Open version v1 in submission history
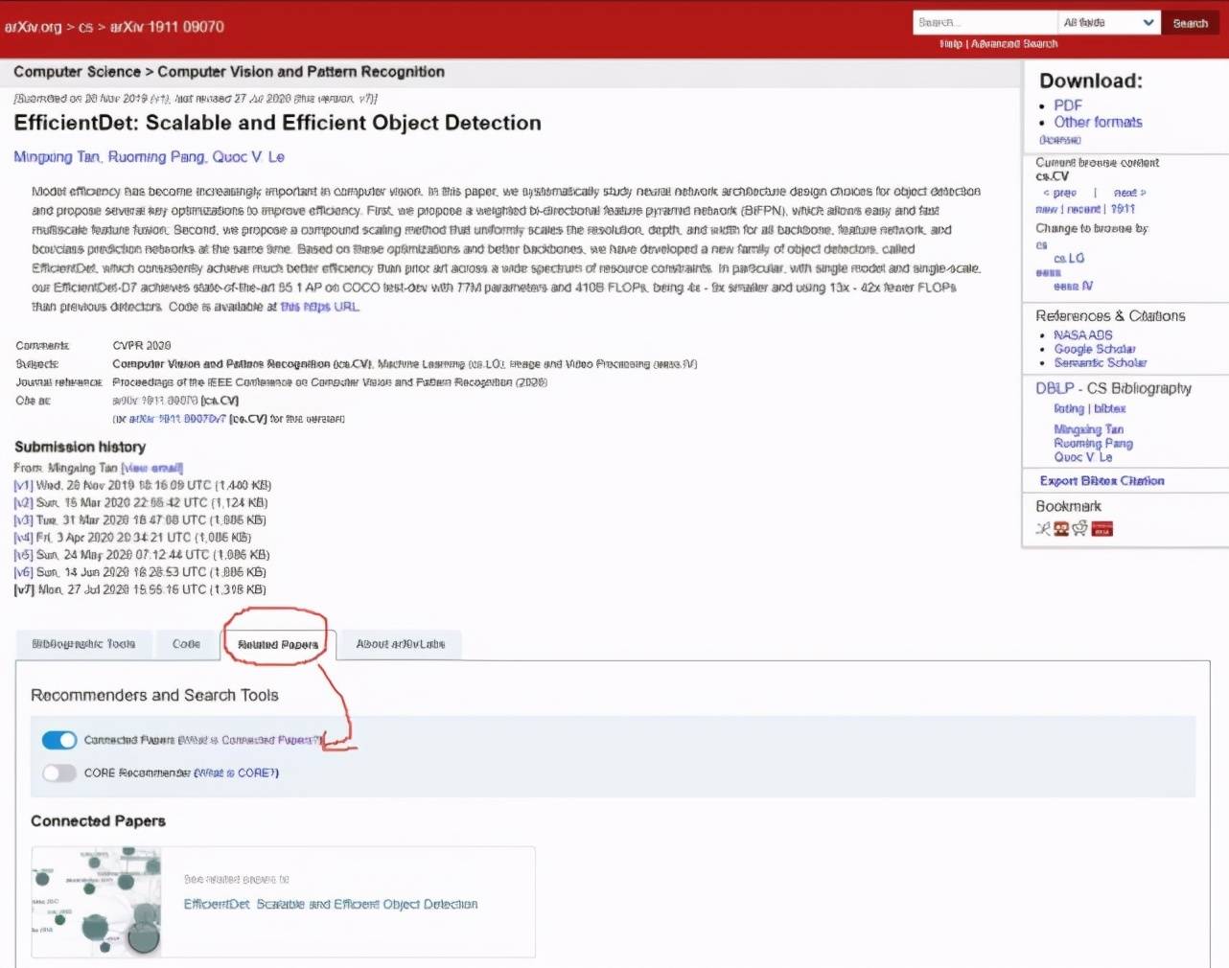This screenshot has height=968, width=1229. pos(23,486)
